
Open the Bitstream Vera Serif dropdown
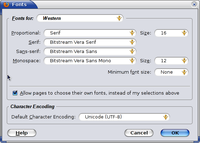[x=90, y=42]
